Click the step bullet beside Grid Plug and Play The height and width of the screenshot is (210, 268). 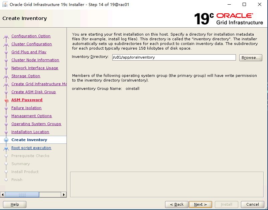click(x=6, y=52)
